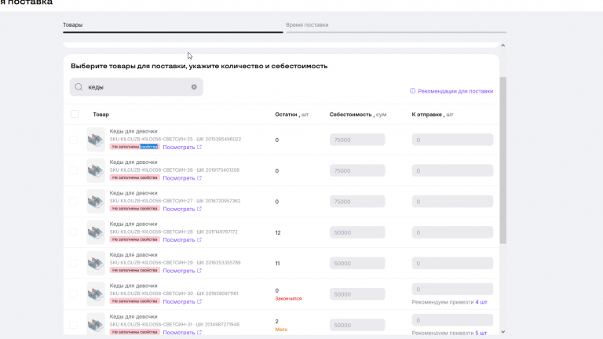Tick the checkbox for SKU СВЕТСИН-26
This screenshot has width=603, height=339.
click(73, 170)
